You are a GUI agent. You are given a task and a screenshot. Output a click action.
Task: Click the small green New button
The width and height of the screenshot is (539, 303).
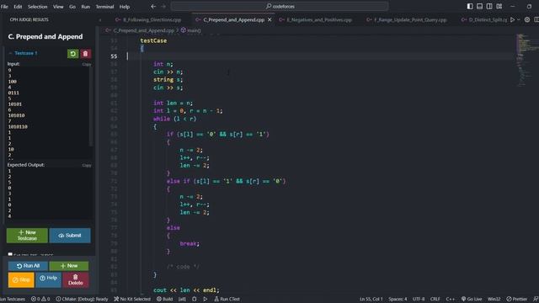[69, 266]
